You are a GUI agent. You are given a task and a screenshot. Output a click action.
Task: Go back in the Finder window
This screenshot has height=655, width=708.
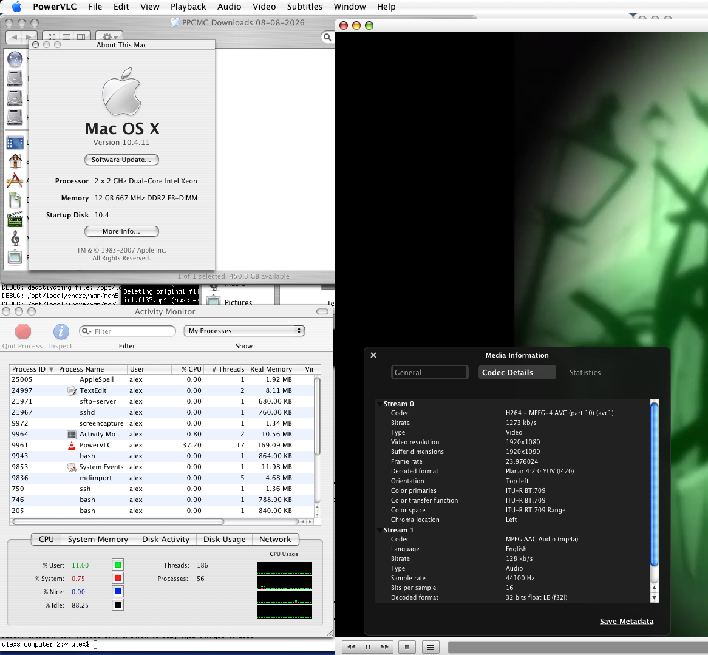tap(14, 37)
